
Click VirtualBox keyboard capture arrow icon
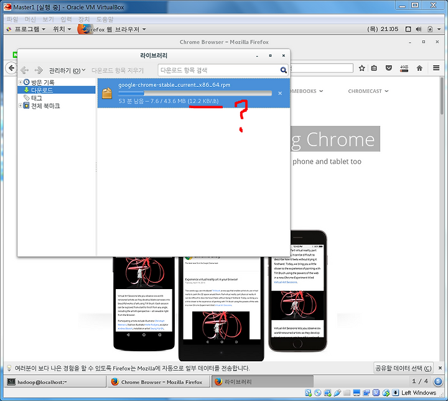(395, 393)
